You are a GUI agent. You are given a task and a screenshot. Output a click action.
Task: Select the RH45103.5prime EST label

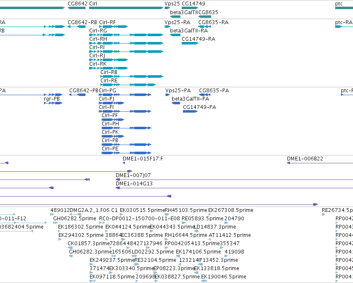click(x=186, y=210)
